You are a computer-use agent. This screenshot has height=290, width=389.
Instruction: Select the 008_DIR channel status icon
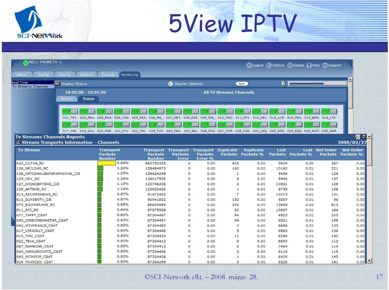pyautogui.click(x=191, y=111)
